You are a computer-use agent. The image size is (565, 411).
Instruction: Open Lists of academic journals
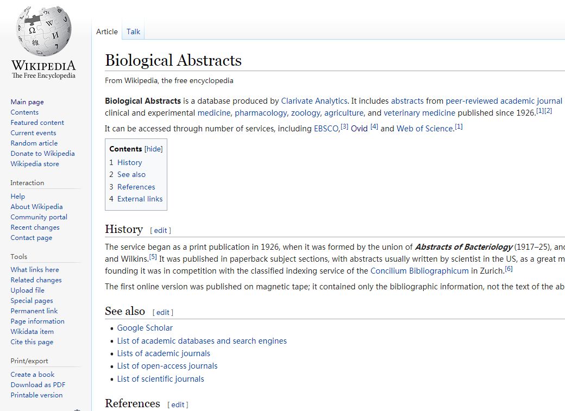tap(164, 353)
